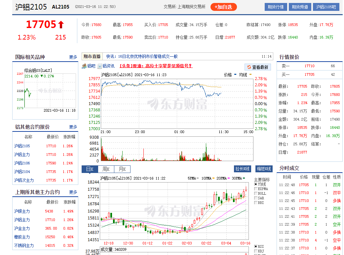Click the 缩短K线 button
The width and height of the screenshot is (344, 255).
tap(264, 169)
